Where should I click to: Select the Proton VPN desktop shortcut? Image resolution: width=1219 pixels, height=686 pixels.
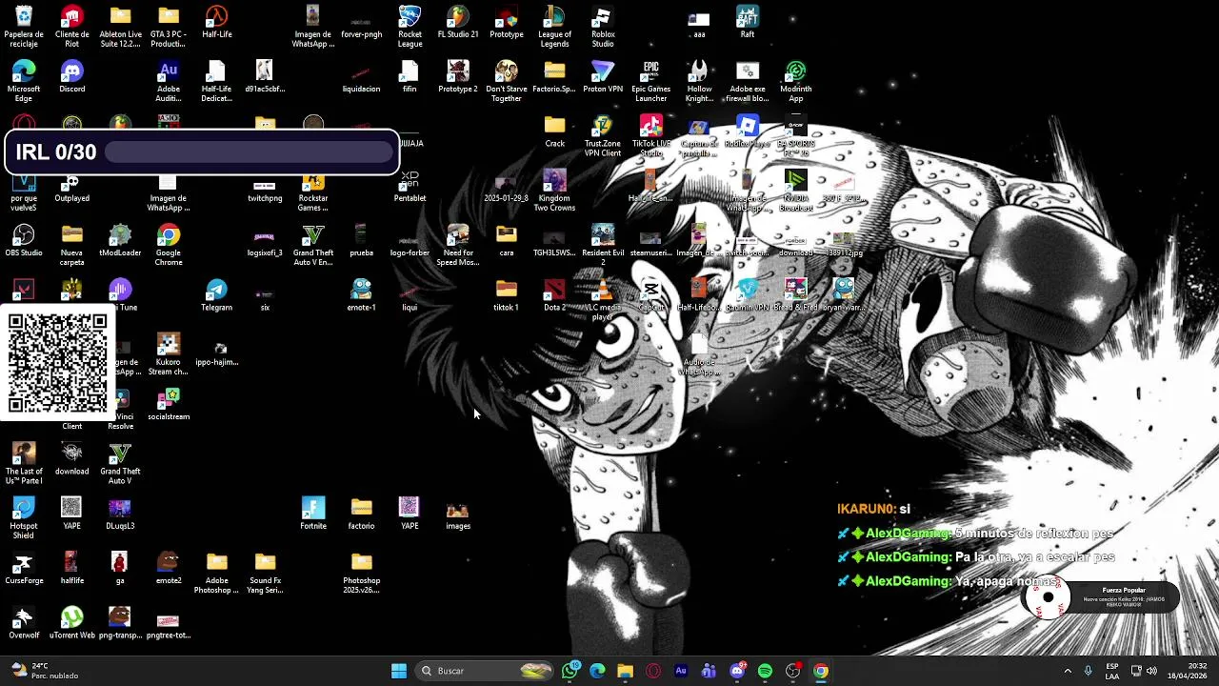(603, 77)
